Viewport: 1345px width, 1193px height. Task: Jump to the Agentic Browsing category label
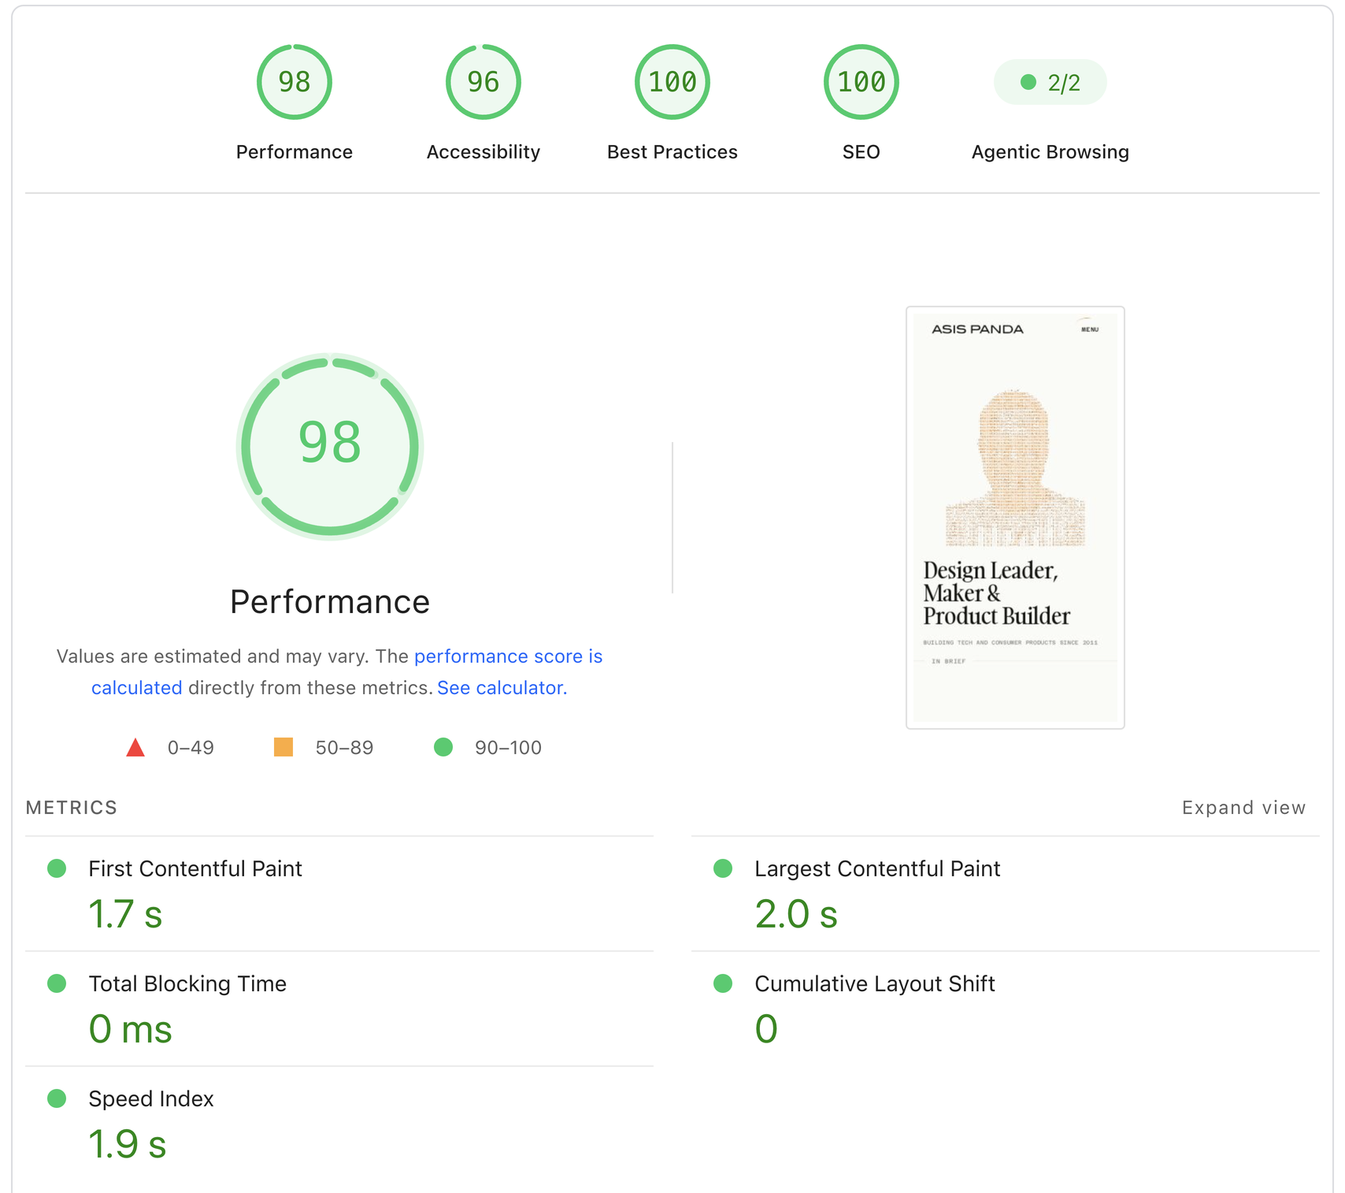tap(1050, 152)
